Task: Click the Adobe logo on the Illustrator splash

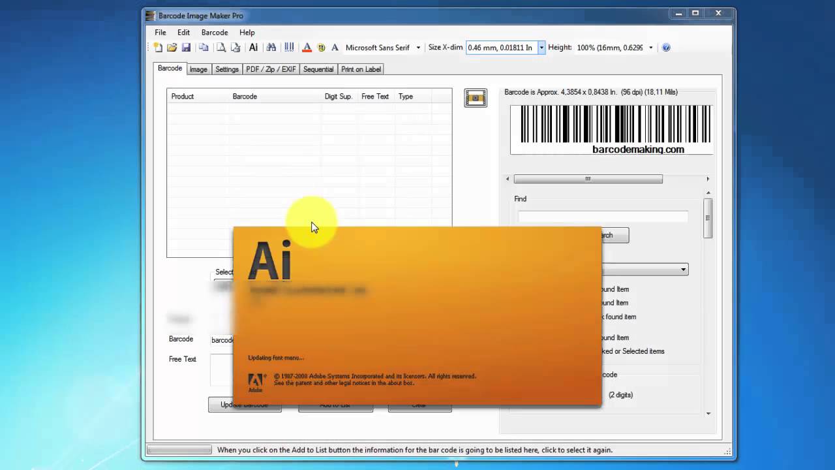Action: [257, 383]
